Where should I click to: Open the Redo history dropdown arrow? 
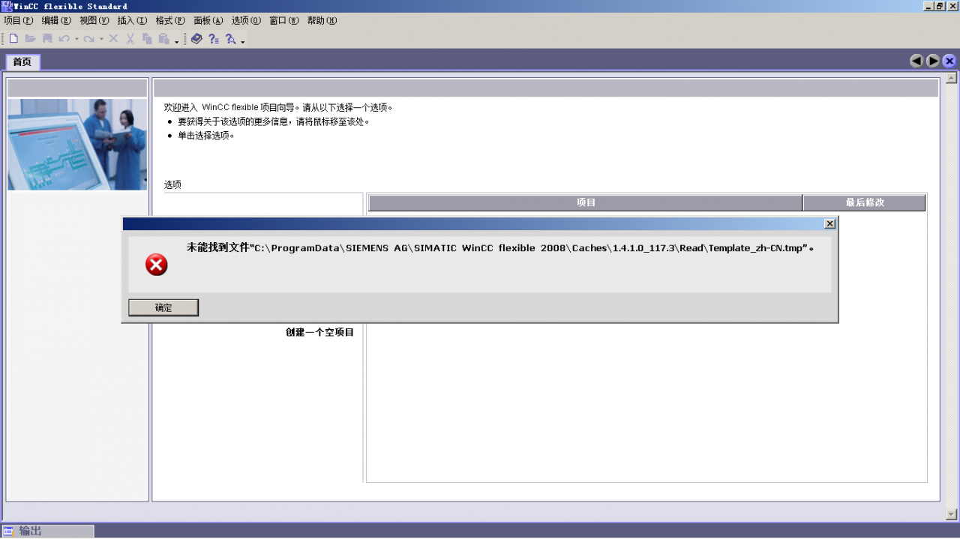tap(101, 39)
